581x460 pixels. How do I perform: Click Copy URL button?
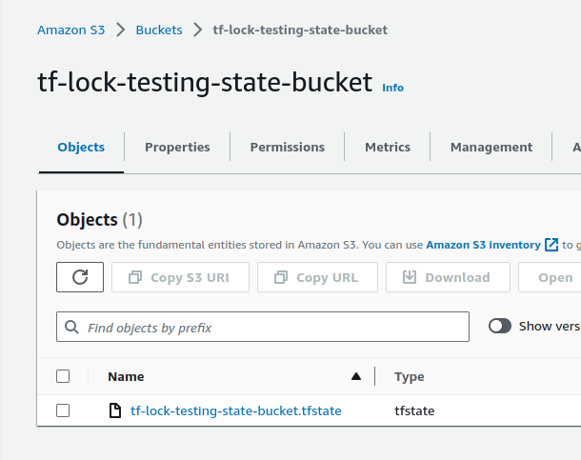(317, 277)
